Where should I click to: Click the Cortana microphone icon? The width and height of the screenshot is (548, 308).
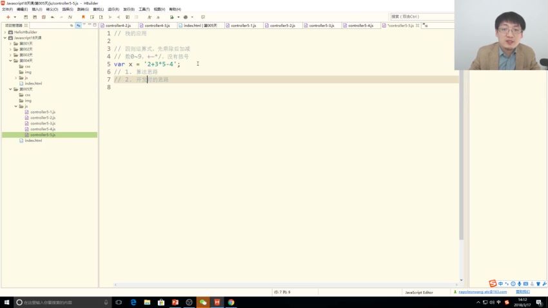point(106,302)
